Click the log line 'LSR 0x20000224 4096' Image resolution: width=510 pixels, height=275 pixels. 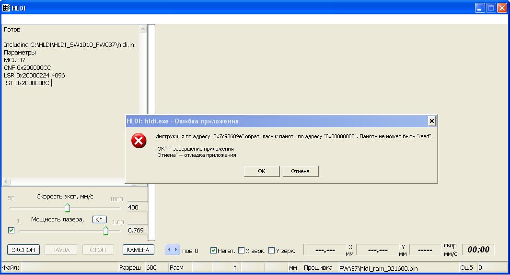click(x=34, y=75)
